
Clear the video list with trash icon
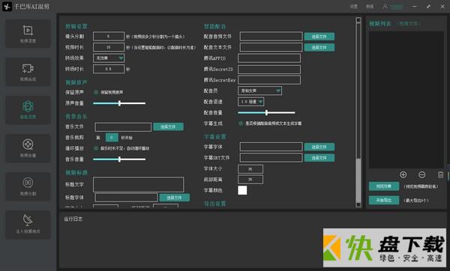[x=440, y=174]
